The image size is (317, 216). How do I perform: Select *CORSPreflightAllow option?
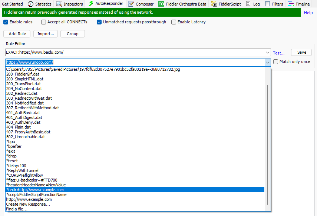click(135, 175)
